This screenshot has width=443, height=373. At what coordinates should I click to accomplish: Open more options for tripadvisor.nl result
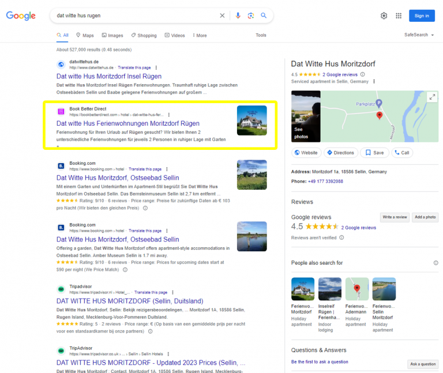pos(172,292)
